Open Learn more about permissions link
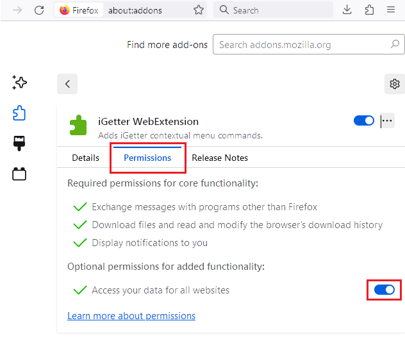This screenshot has height=339, width=405. pyautogui.click(x=131, y=316)
